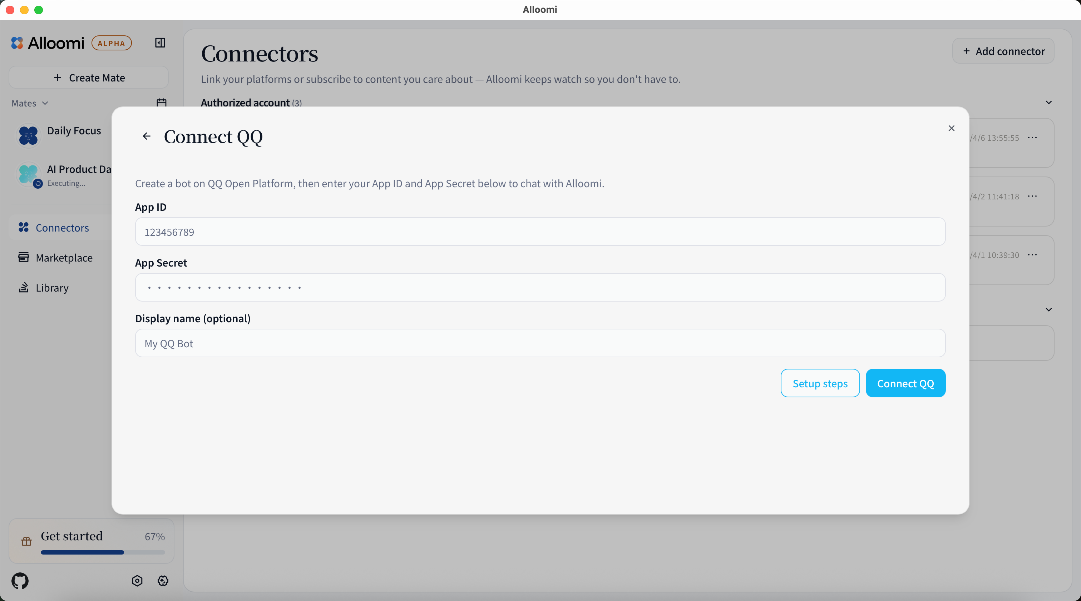
Task: Open the GitHub icon link
Action: coord(20,581)
